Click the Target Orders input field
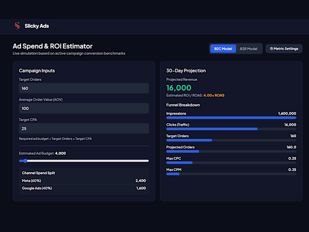The height and width of the screenshot is (232, 309). pos(84,88)
